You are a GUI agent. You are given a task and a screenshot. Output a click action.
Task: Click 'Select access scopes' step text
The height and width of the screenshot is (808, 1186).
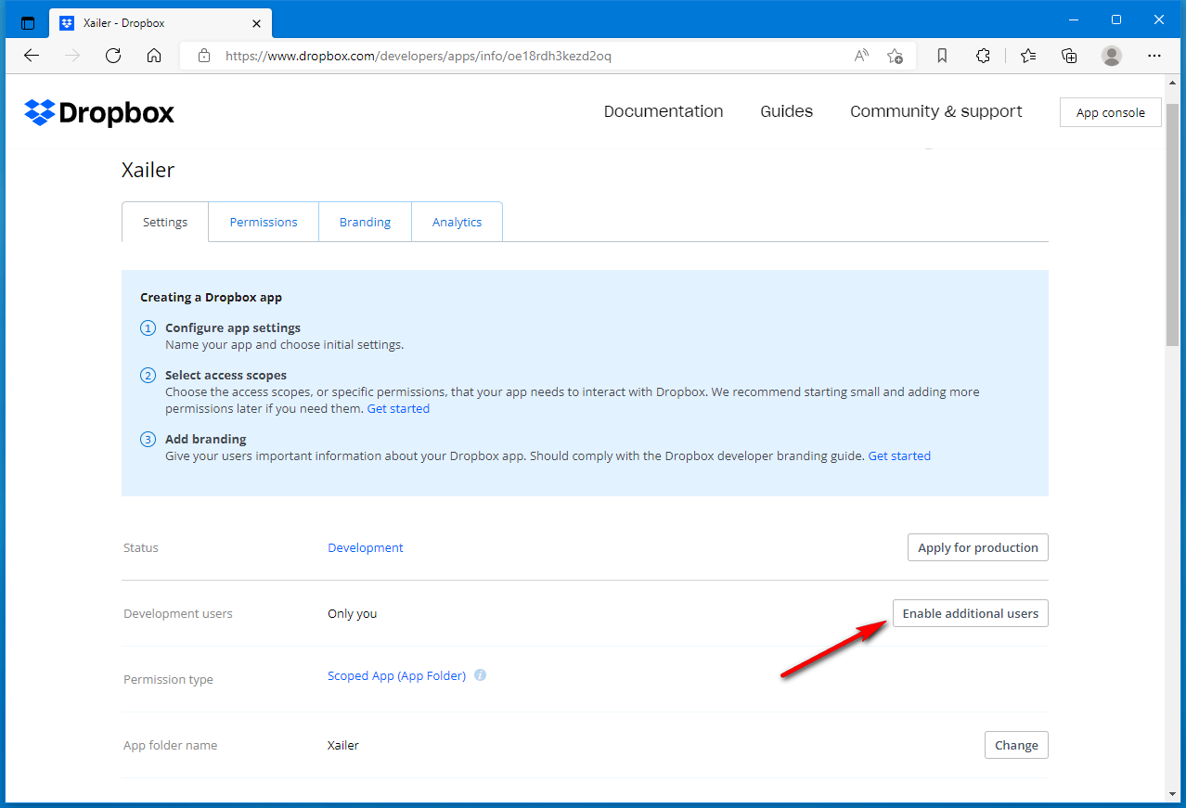click(x=226, y=375)
